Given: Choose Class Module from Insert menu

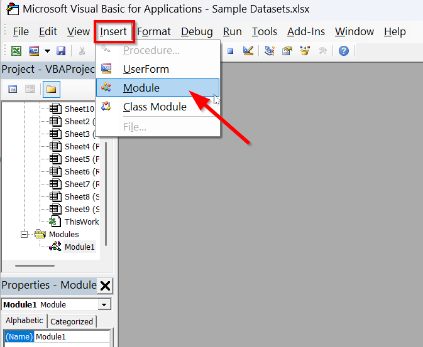Looking at the screenshot, I should coord(158,107).
